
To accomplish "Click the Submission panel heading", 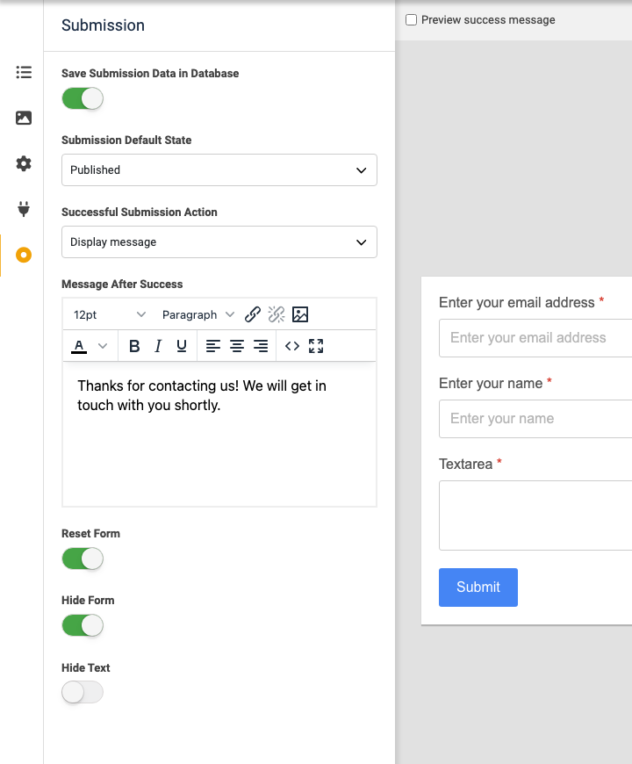I will pos(103,25).
